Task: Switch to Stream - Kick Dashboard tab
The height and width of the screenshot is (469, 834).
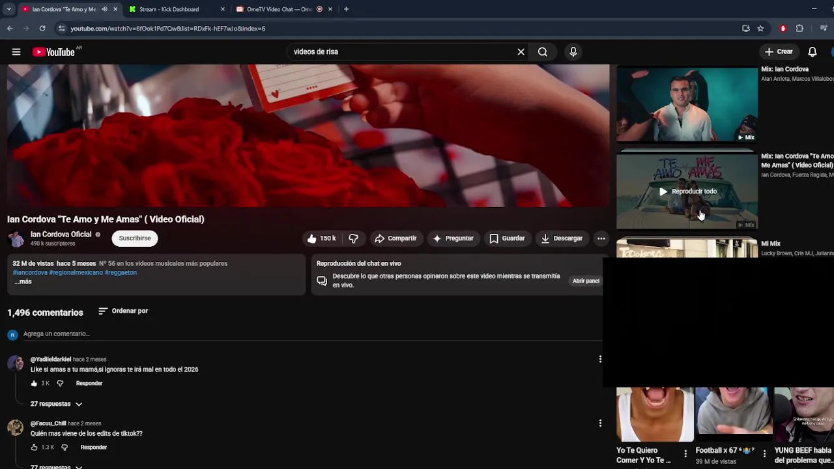Action: (x=169, y=9)
